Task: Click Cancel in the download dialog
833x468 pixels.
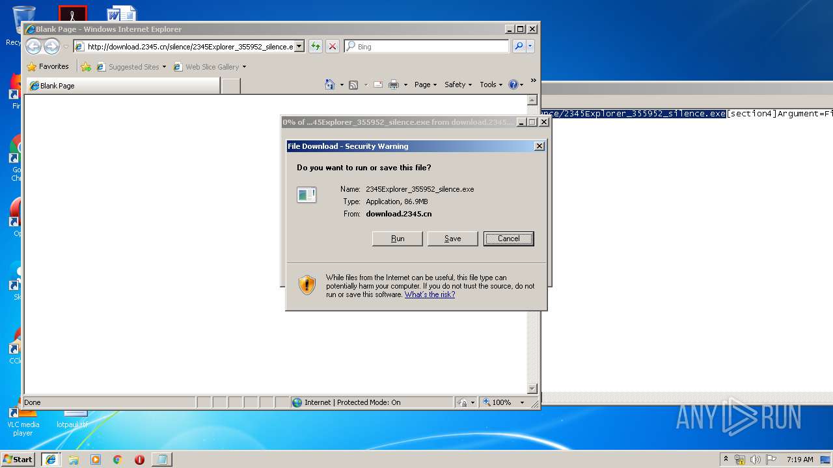Action: pyautogui.click(x=509, y=239)
